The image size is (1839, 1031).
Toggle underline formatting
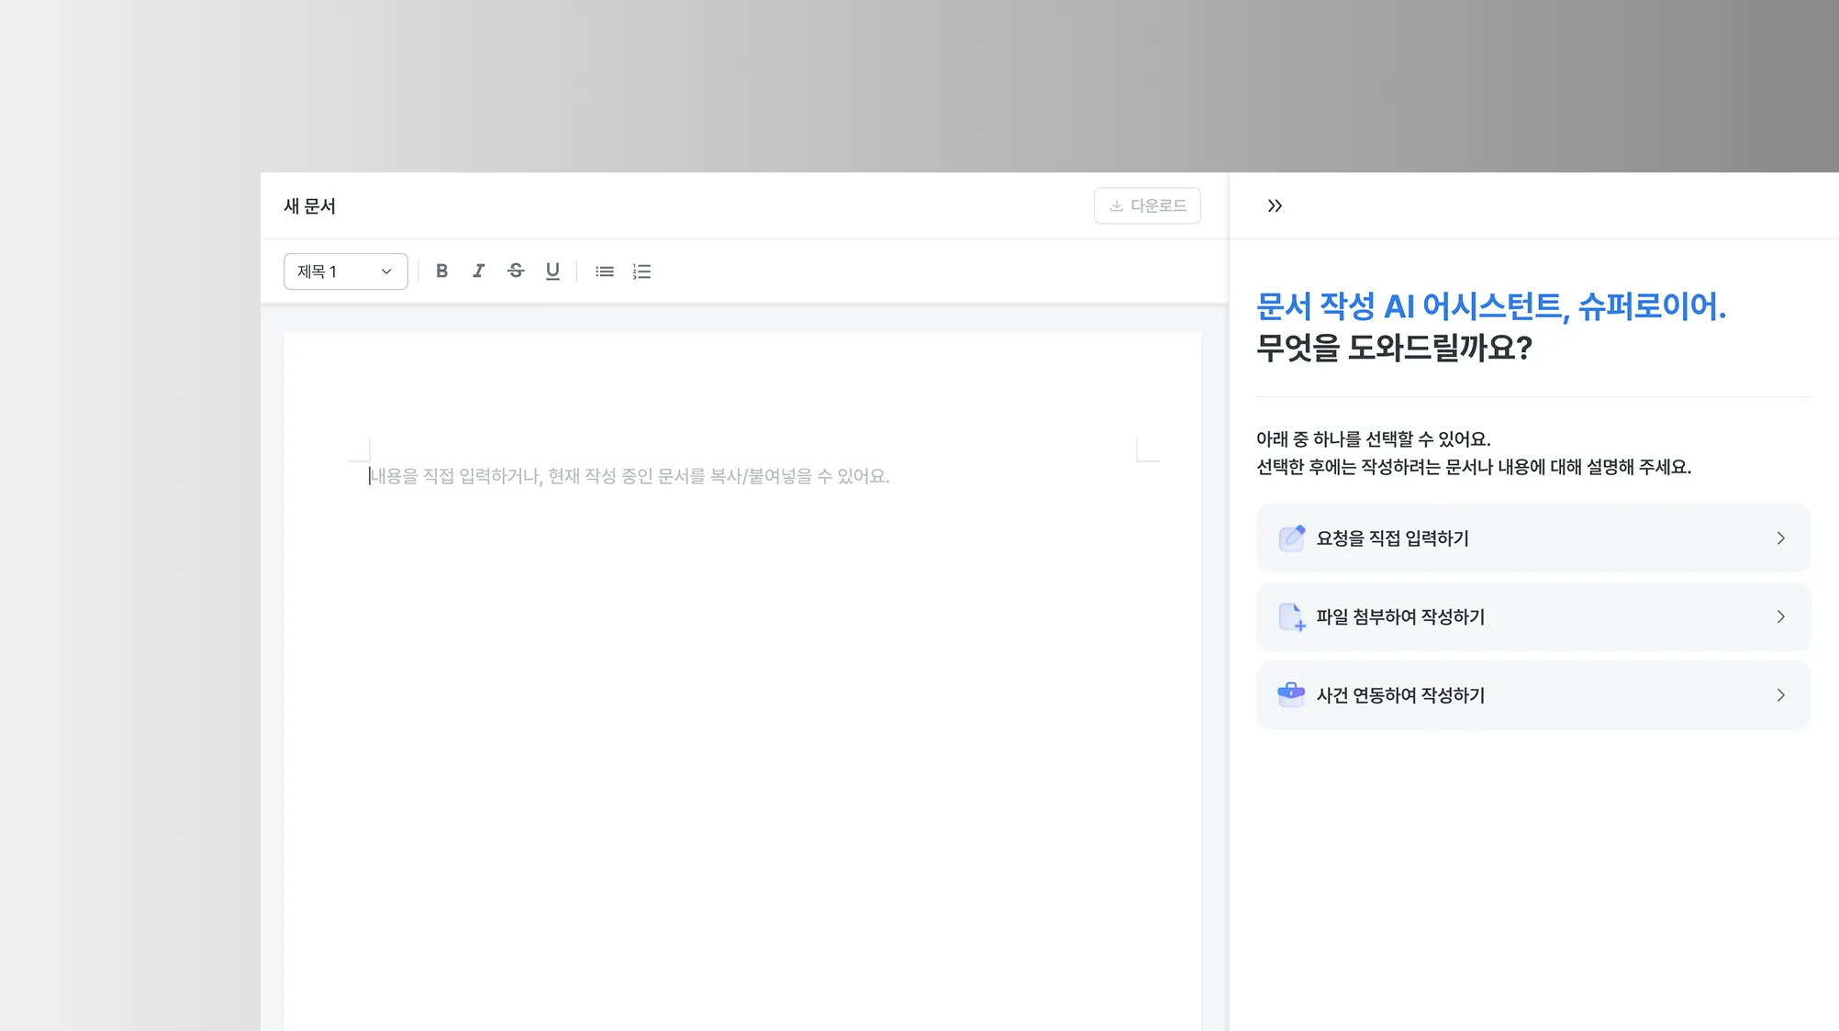click(552, 271)
